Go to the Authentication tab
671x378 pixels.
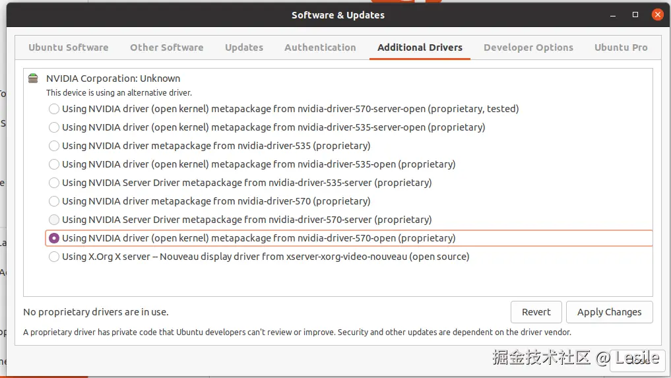pos(320,47)
